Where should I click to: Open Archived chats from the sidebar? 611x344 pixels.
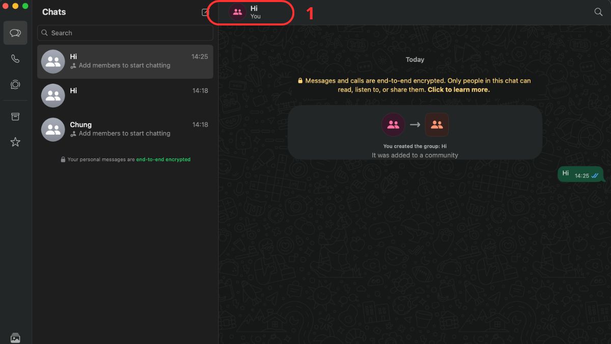[15, 117]
